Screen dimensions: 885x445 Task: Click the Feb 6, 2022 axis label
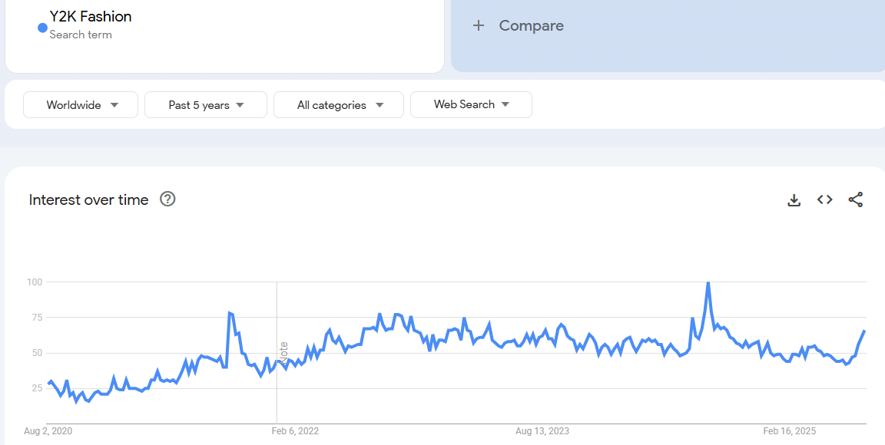tap(295, 431)
